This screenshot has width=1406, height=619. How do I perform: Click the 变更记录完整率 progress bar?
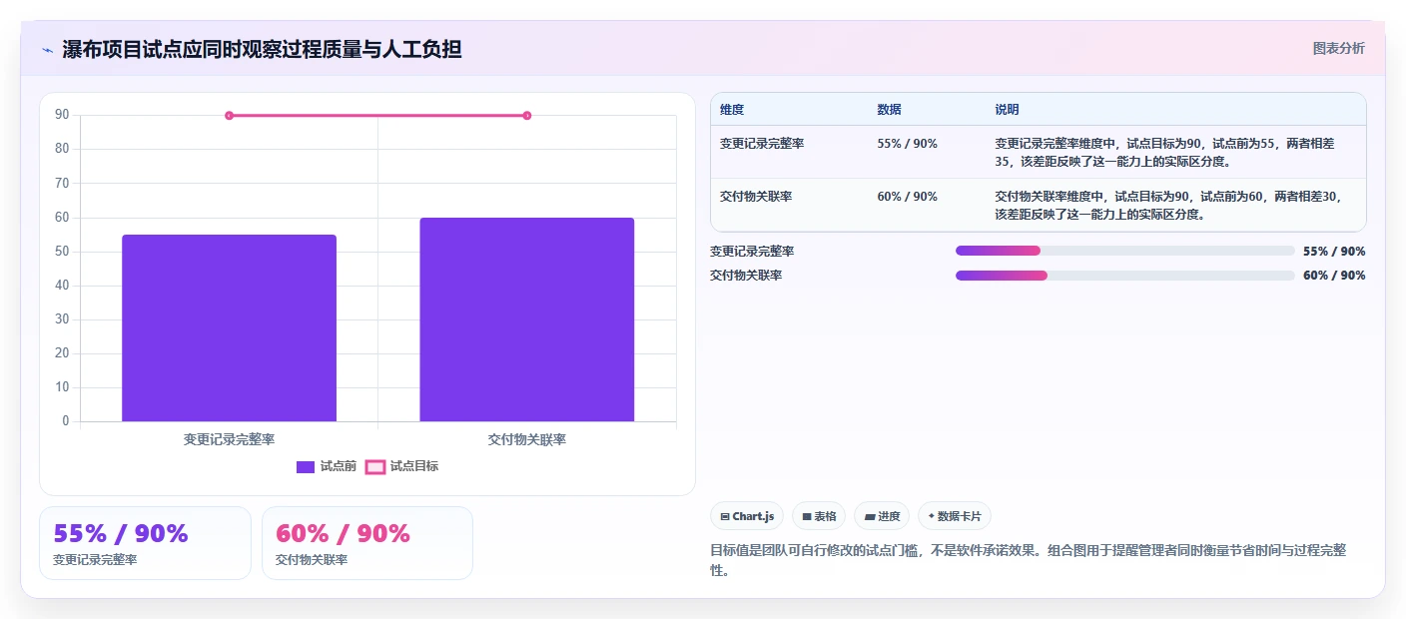(1125, 251)
